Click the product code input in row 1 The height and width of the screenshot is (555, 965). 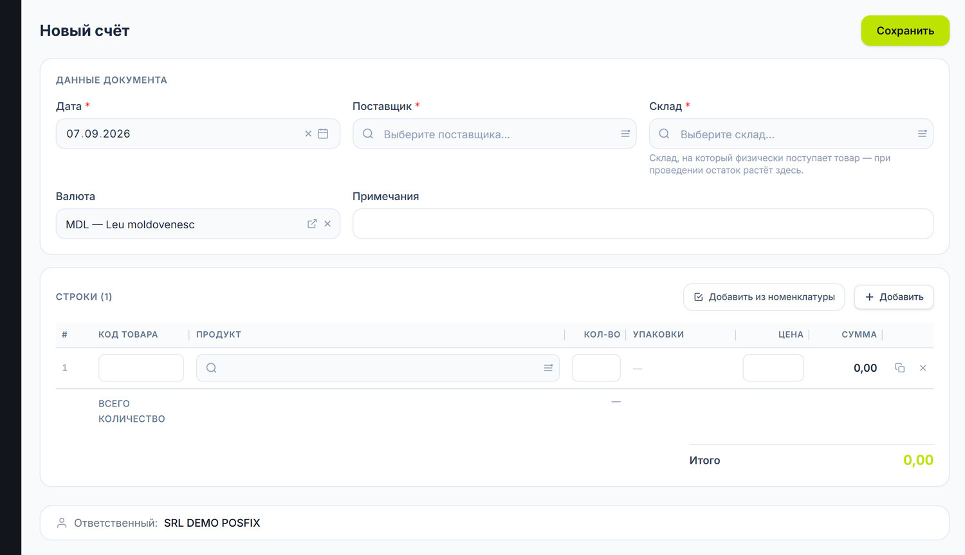(x=141, y=368)
